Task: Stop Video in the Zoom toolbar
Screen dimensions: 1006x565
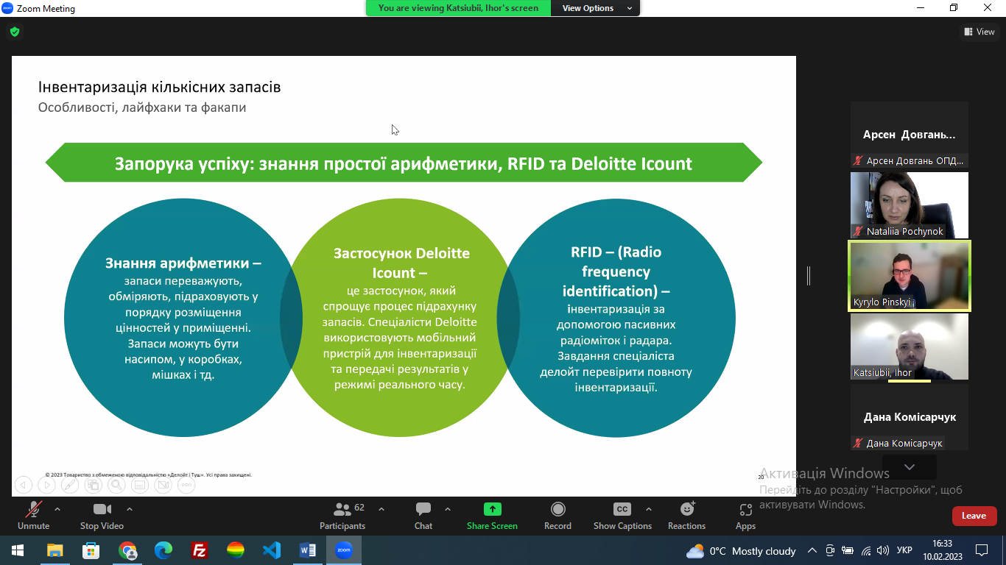Action: coord(102,515)
